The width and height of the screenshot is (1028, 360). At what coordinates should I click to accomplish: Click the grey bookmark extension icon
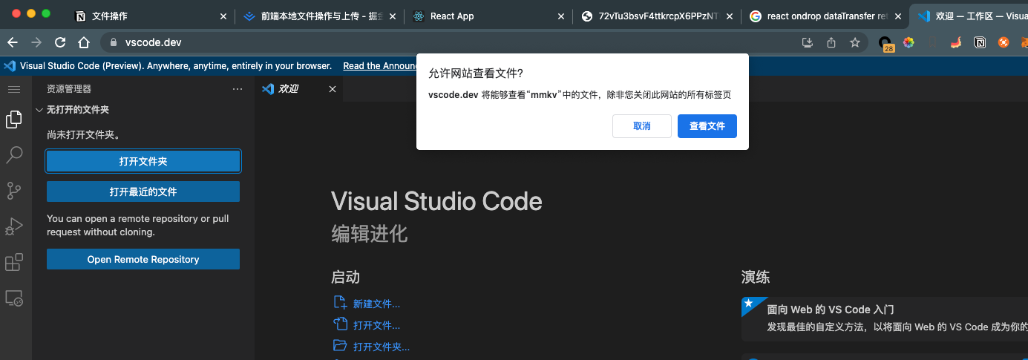coord(932,42)
